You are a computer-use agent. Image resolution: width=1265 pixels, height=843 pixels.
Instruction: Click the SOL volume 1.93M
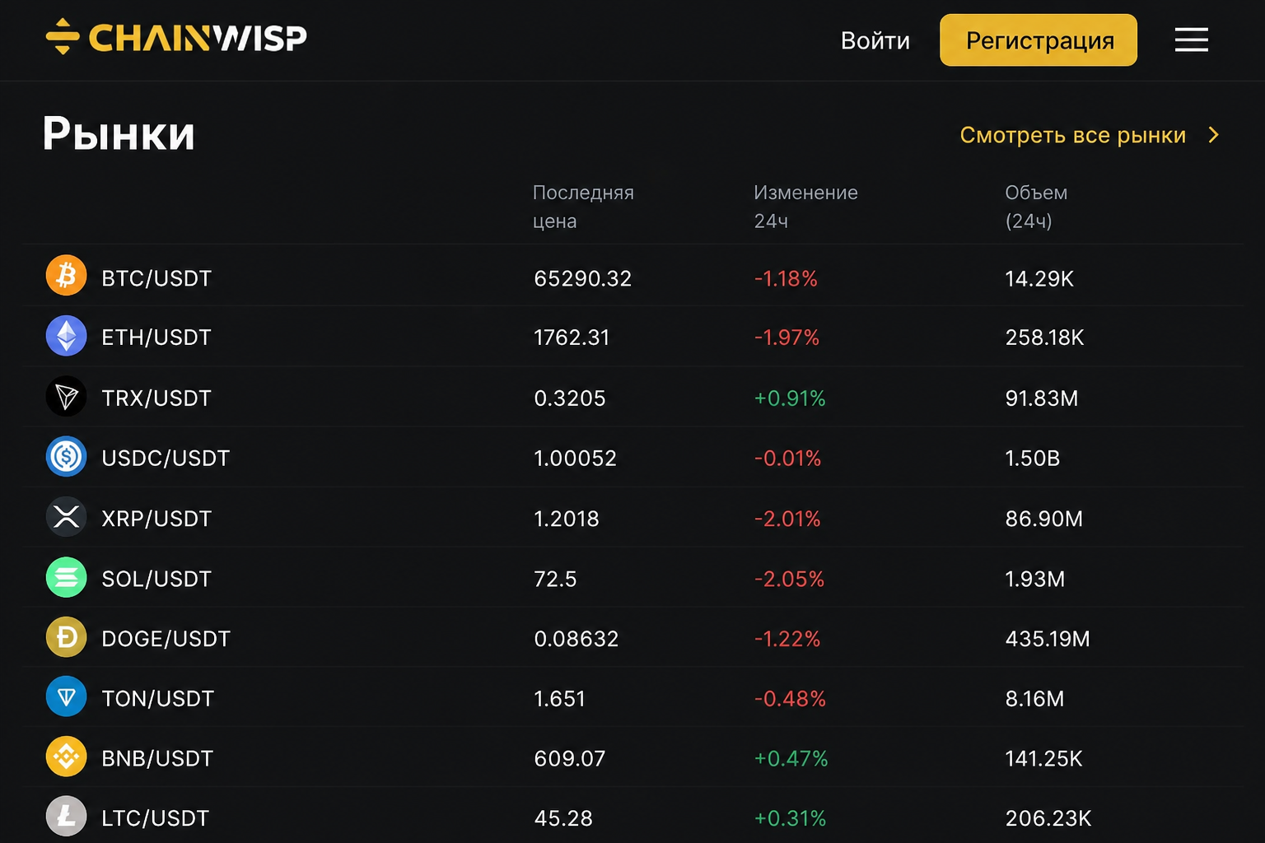pyautogui.click(x=1035, y=579)
